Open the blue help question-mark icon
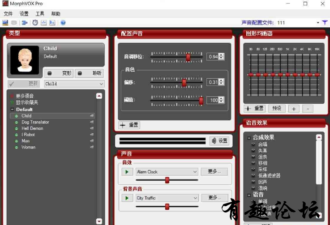The width and height of the screenshot is (330, 225). click(63, 22)
